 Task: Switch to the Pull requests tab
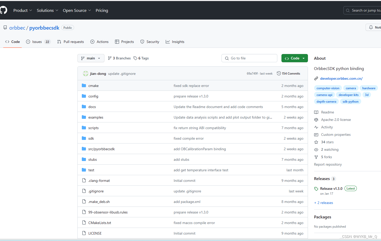[x=70, y=42]
